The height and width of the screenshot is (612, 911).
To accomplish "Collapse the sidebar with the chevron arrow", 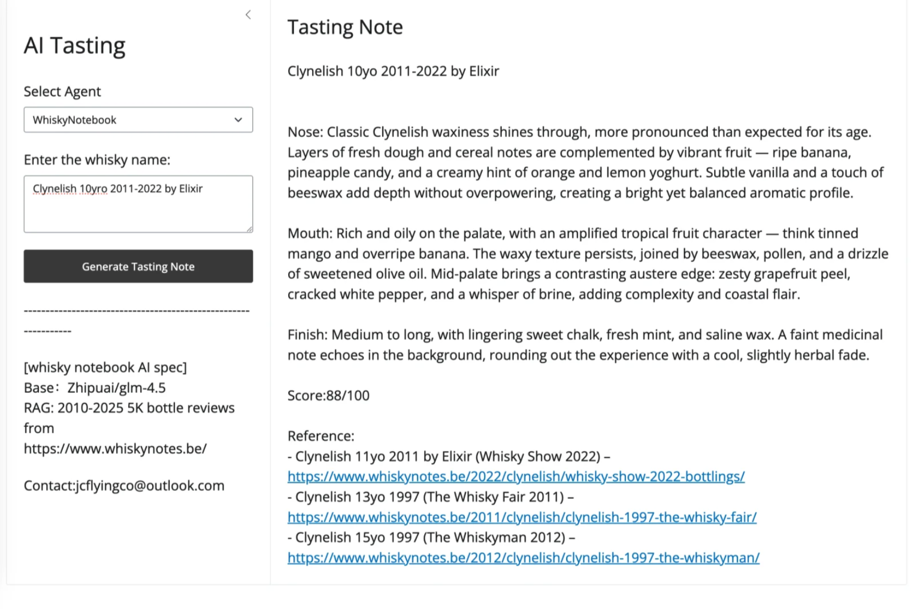I will (248, 15).
